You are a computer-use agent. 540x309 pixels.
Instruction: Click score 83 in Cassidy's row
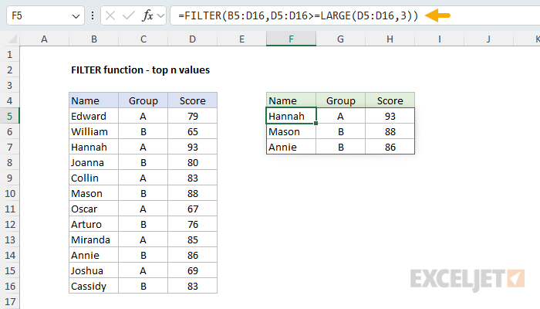point(193,287)
